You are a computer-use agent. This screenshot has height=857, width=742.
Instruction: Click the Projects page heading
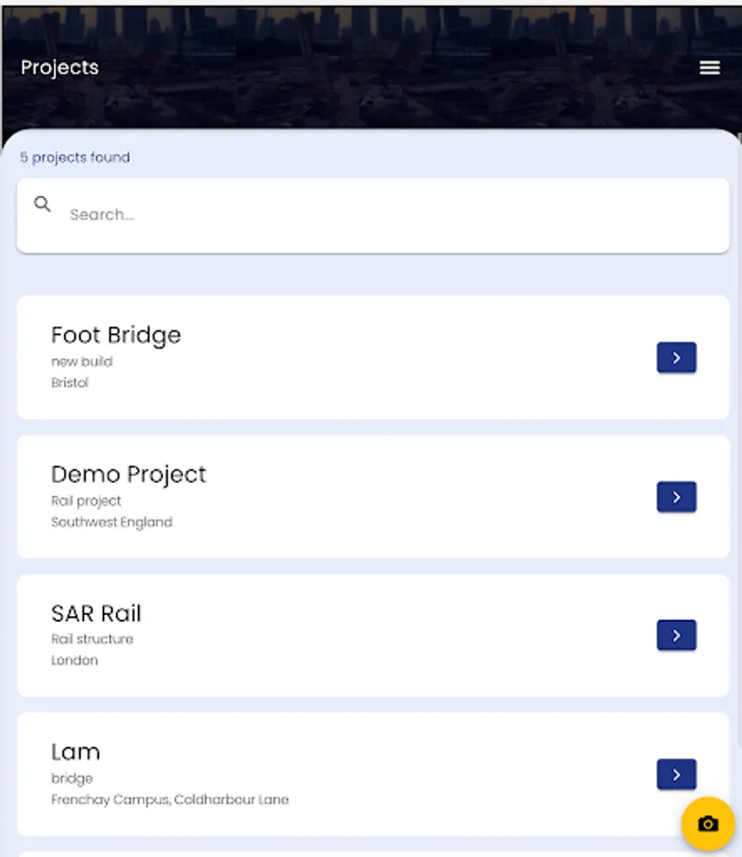click(60, 68)
